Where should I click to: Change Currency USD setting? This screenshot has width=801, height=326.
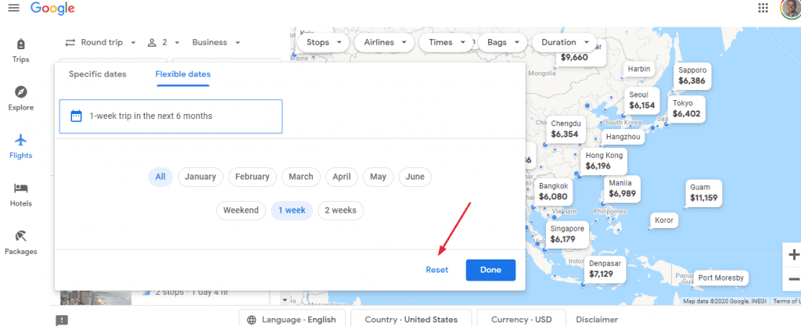(521, 320)
